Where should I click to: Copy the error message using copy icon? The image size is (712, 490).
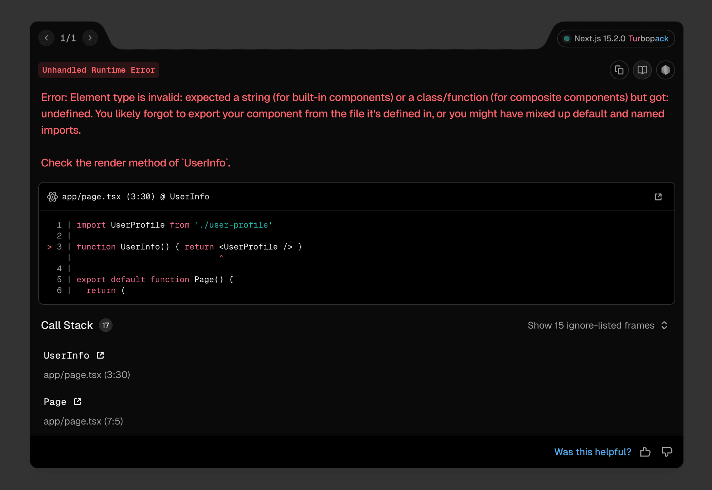pyautogui.click(x=619, y=70)
